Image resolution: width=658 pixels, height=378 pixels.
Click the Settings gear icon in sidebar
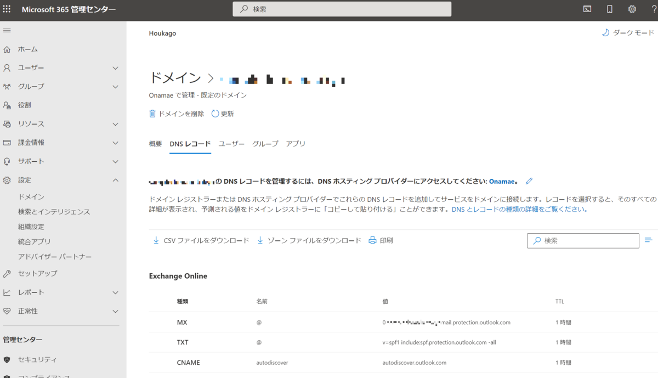point(7,180)
